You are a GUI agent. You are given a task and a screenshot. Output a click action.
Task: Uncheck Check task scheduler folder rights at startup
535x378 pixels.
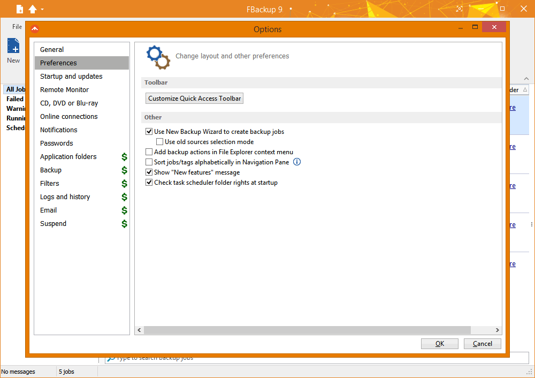coord(149,183)
